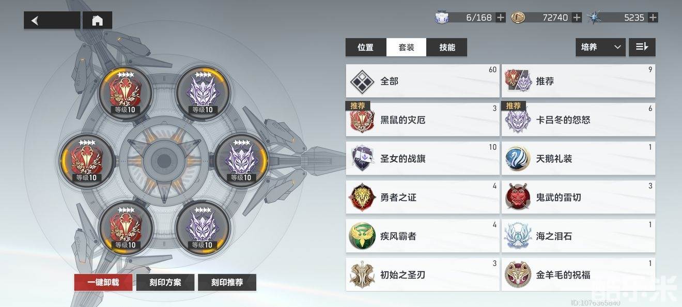Add more gold coins with plus
This screenshot has height=307, width=682.
tap(577, 18)
